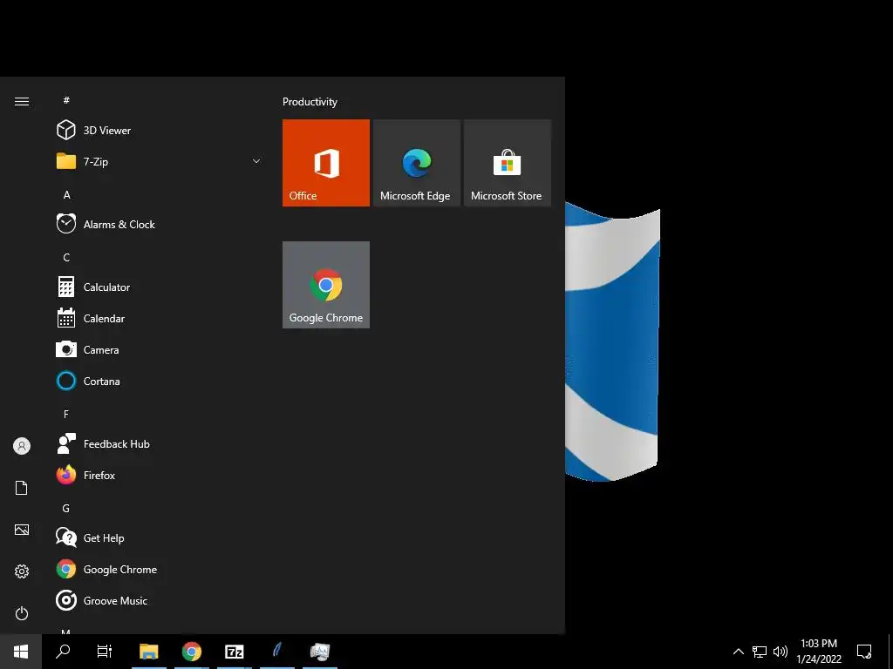This screenshot has width=893, height=669.
Task: Click the 'G' letter header
Action: tap(66, 509)
